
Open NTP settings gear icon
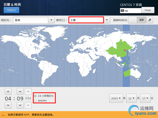point(150,20)
